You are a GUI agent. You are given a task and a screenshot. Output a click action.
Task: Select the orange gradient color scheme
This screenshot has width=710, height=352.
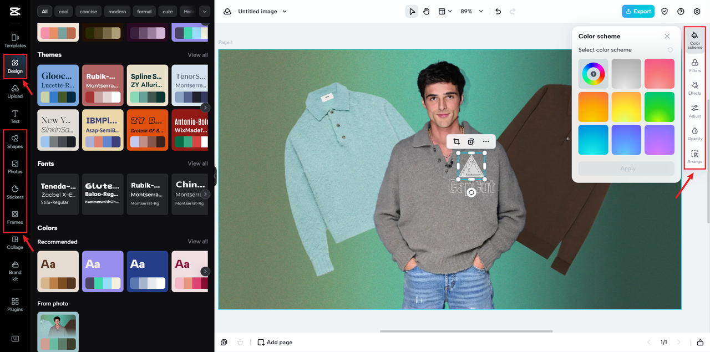tap(593, 107)
